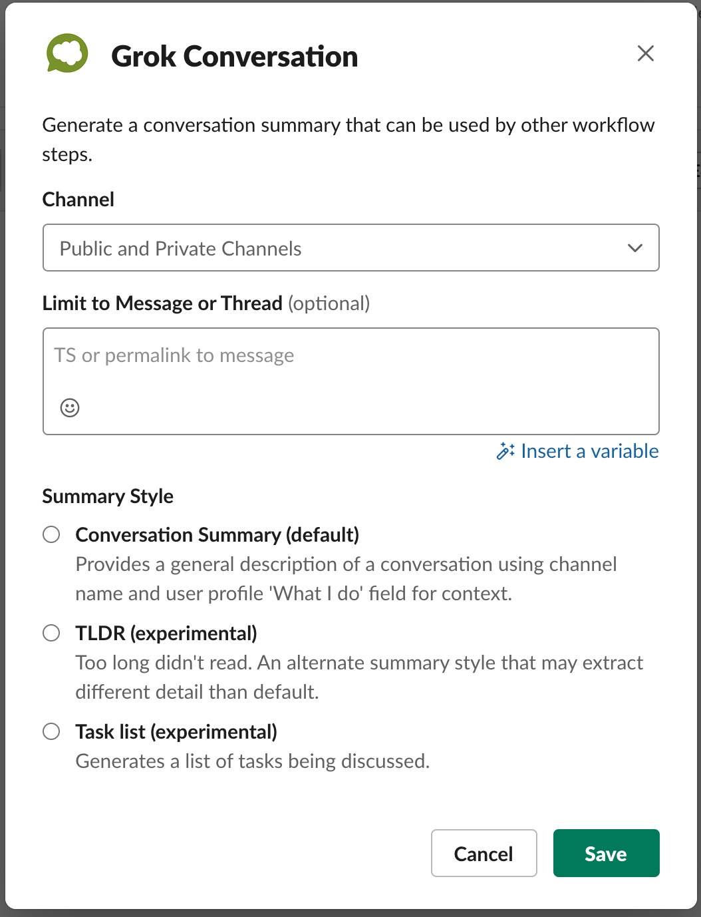Select the Conversation Summary (default) radio button
This screenshot has width=701, height=917.
click(51, 534)
